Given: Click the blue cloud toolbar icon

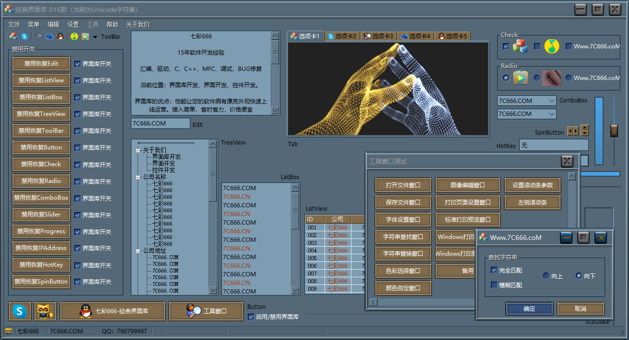Looking at the screenshot, I should pyautogui.click(x=49, y=36).
